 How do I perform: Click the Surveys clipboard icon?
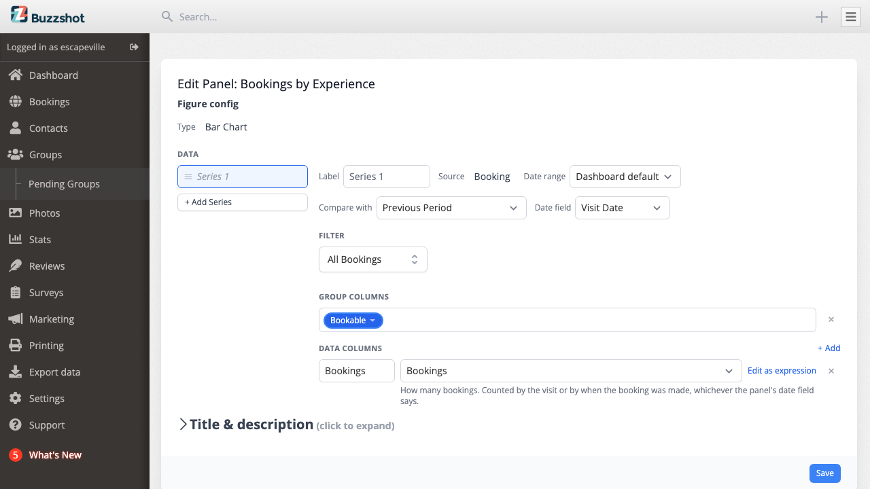click(15, 292)
